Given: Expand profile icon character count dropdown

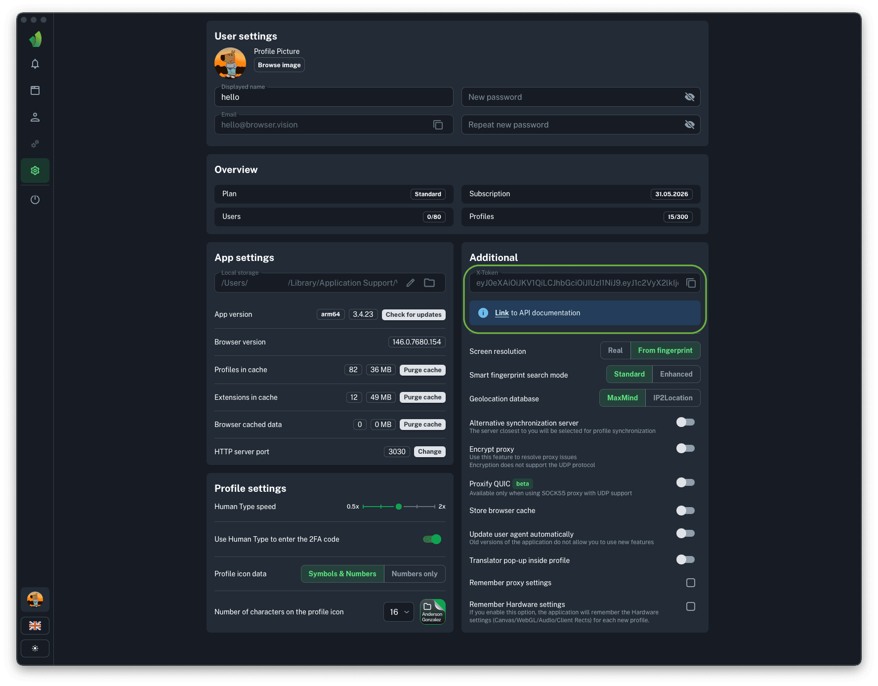Looking at the screenshot, I should 399,612.
